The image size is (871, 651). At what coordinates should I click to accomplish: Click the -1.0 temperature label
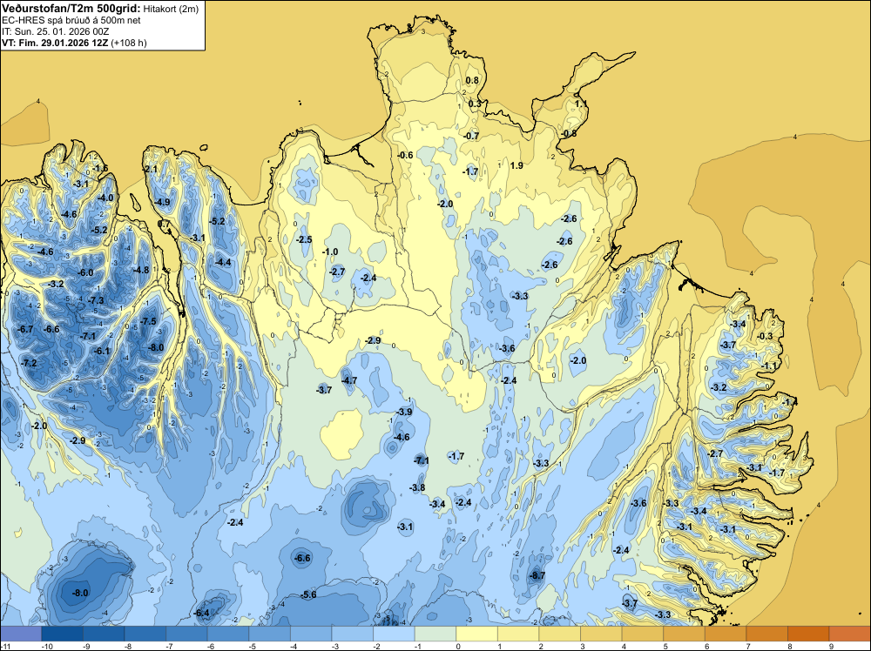(x=330, y=252)
